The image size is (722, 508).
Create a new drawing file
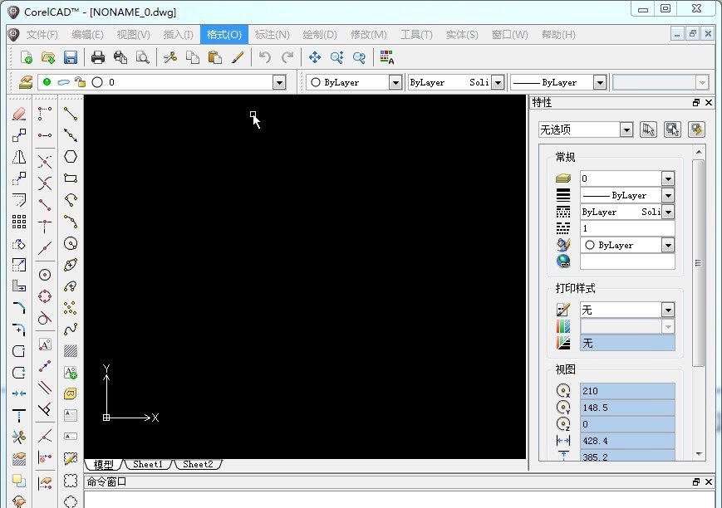click(25, 57)
